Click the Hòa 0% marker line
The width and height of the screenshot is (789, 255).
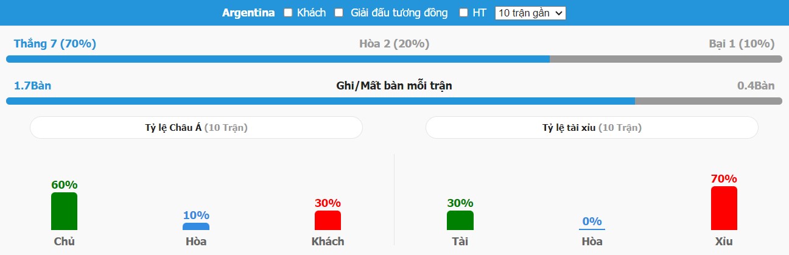pyautogui.click(x=592, y=229)
